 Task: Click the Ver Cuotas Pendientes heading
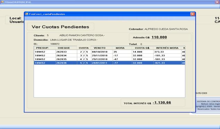coord(60,27)
